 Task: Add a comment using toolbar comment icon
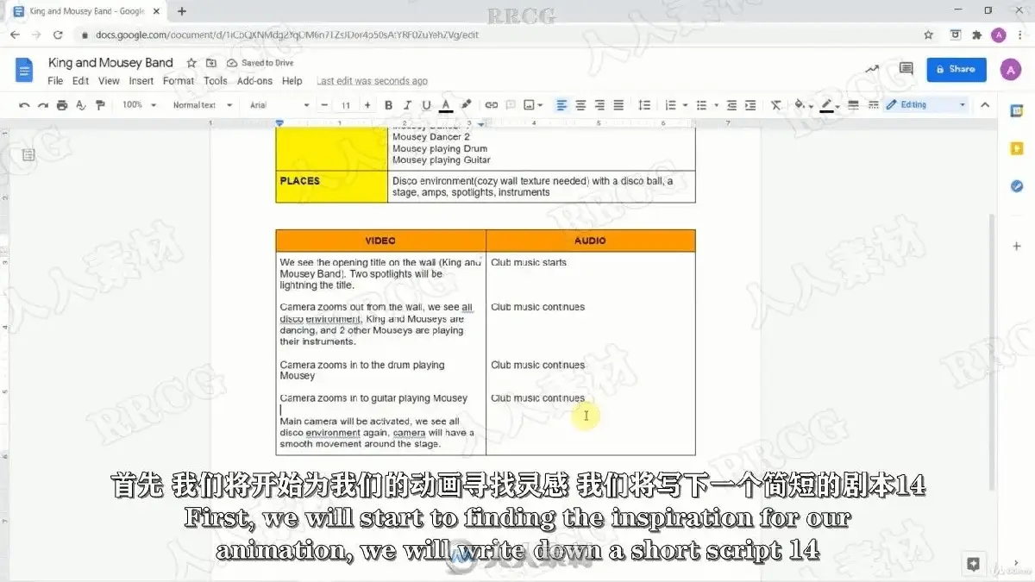tap(511, 105)
